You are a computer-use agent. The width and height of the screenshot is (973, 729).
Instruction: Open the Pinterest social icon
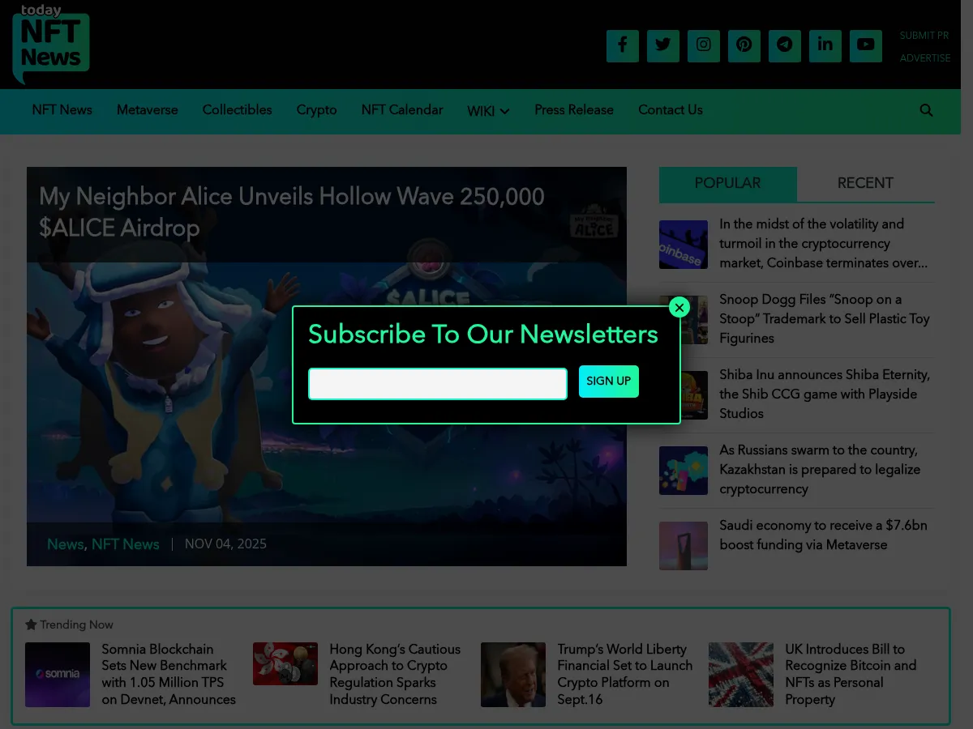[x=744, y=45]
